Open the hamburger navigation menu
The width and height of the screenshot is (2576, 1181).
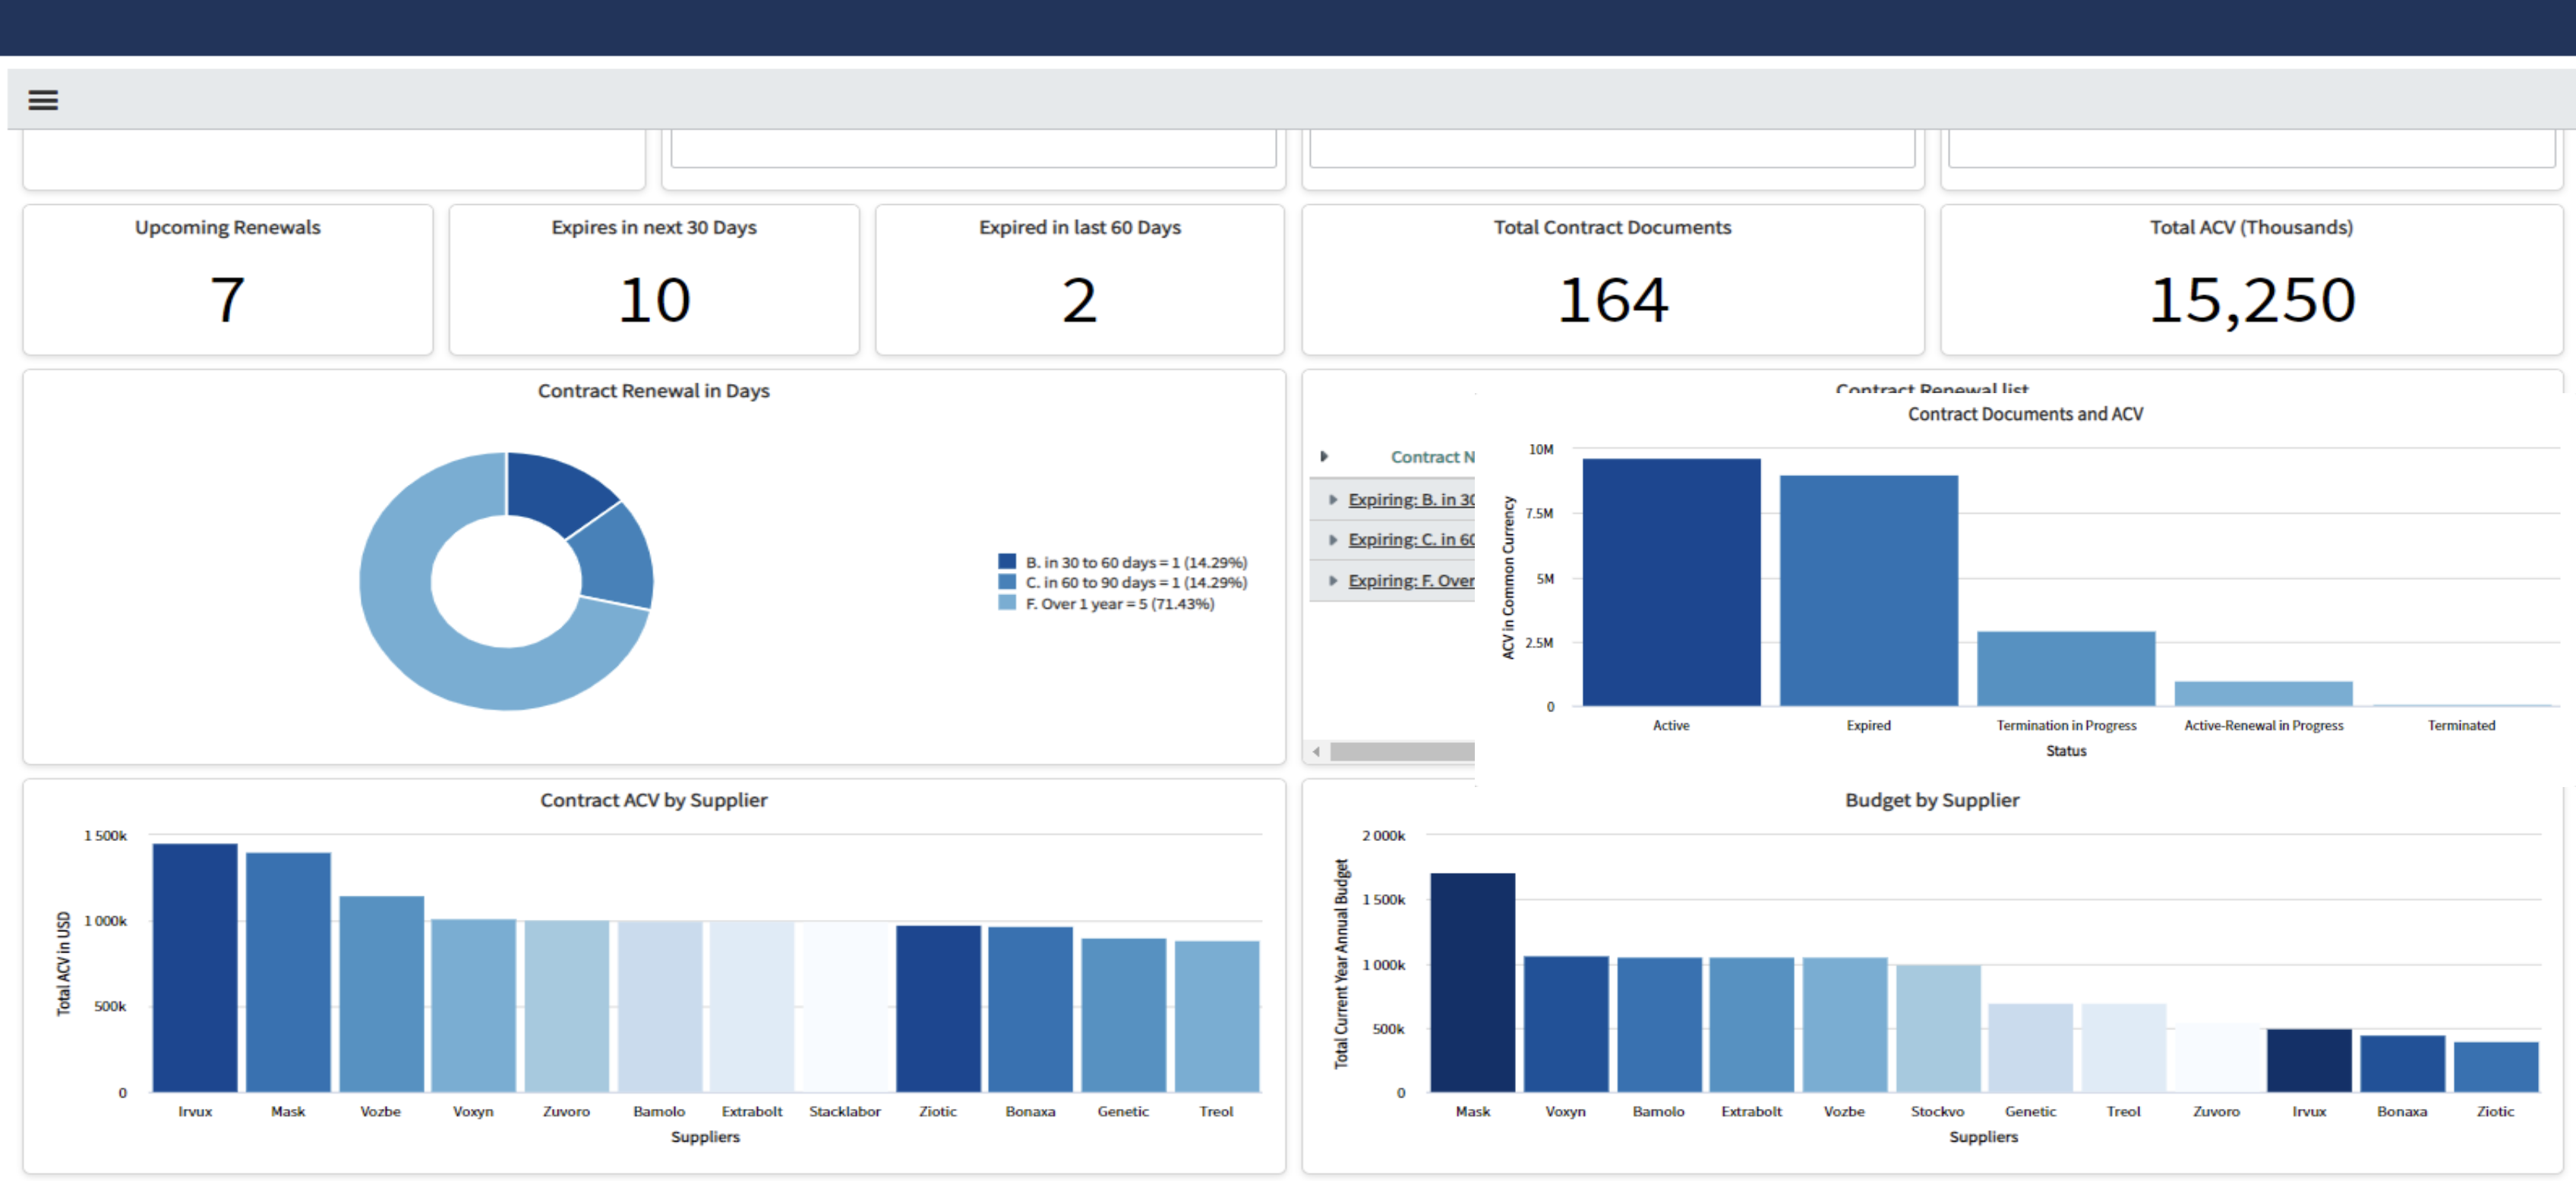[x=43, y=100]
